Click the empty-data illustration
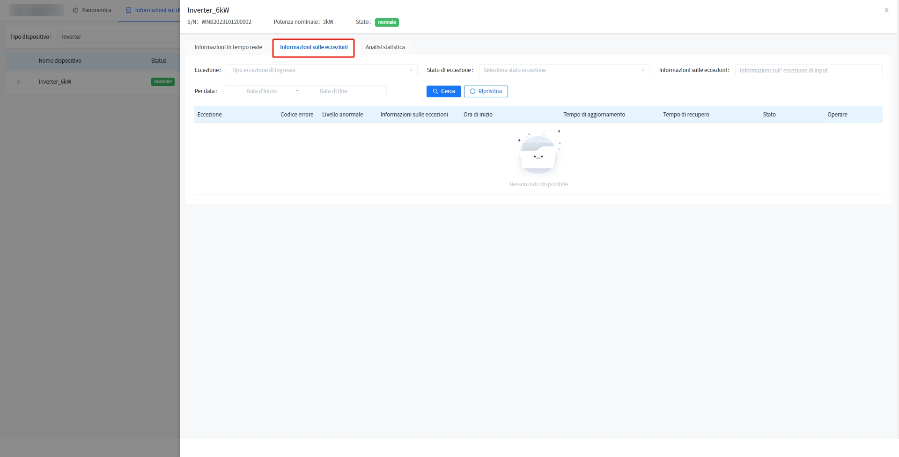 pyautogui.click(x=538, y=152)
